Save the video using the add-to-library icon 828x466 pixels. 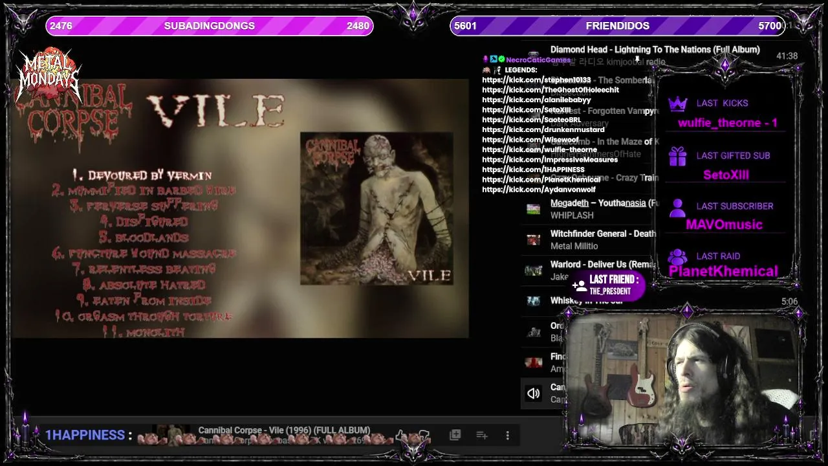[x=455, y=435]
